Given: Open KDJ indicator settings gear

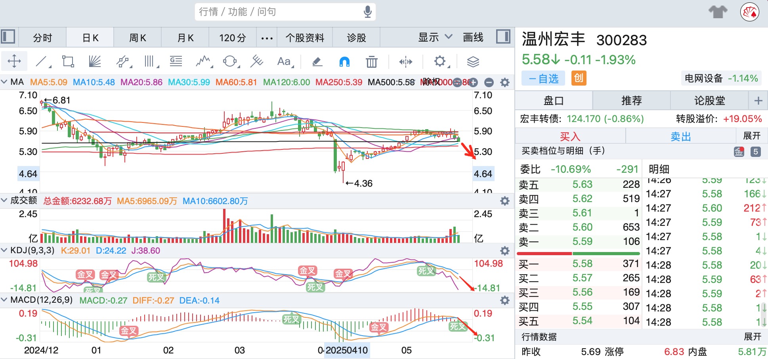Looking at the screenshot, I should click(x=505, y=251).
